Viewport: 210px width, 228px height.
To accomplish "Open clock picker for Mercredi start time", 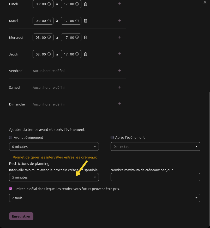I will tap(49, 37).
